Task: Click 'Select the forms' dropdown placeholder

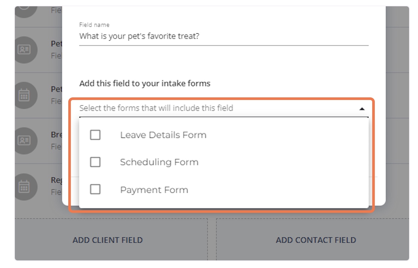Action: click(x=156, y=108)
